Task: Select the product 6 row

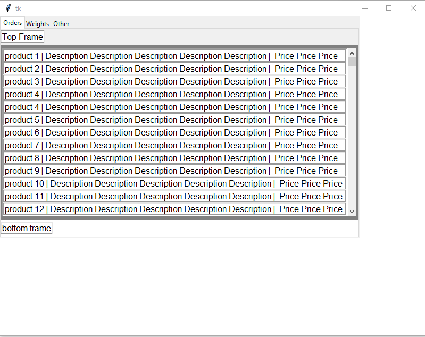Action: pyautogui.click(x=174, y=132)
